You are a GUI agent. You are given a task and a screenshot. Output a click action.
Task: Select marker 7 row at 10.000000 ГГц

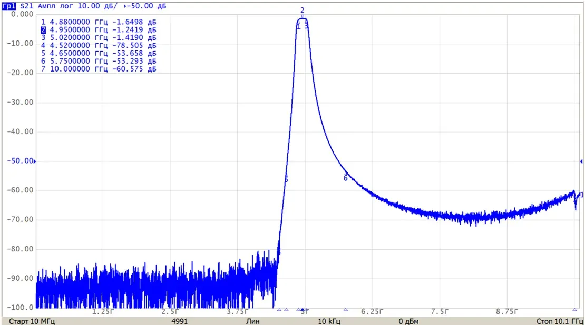(x=99, y=69)
